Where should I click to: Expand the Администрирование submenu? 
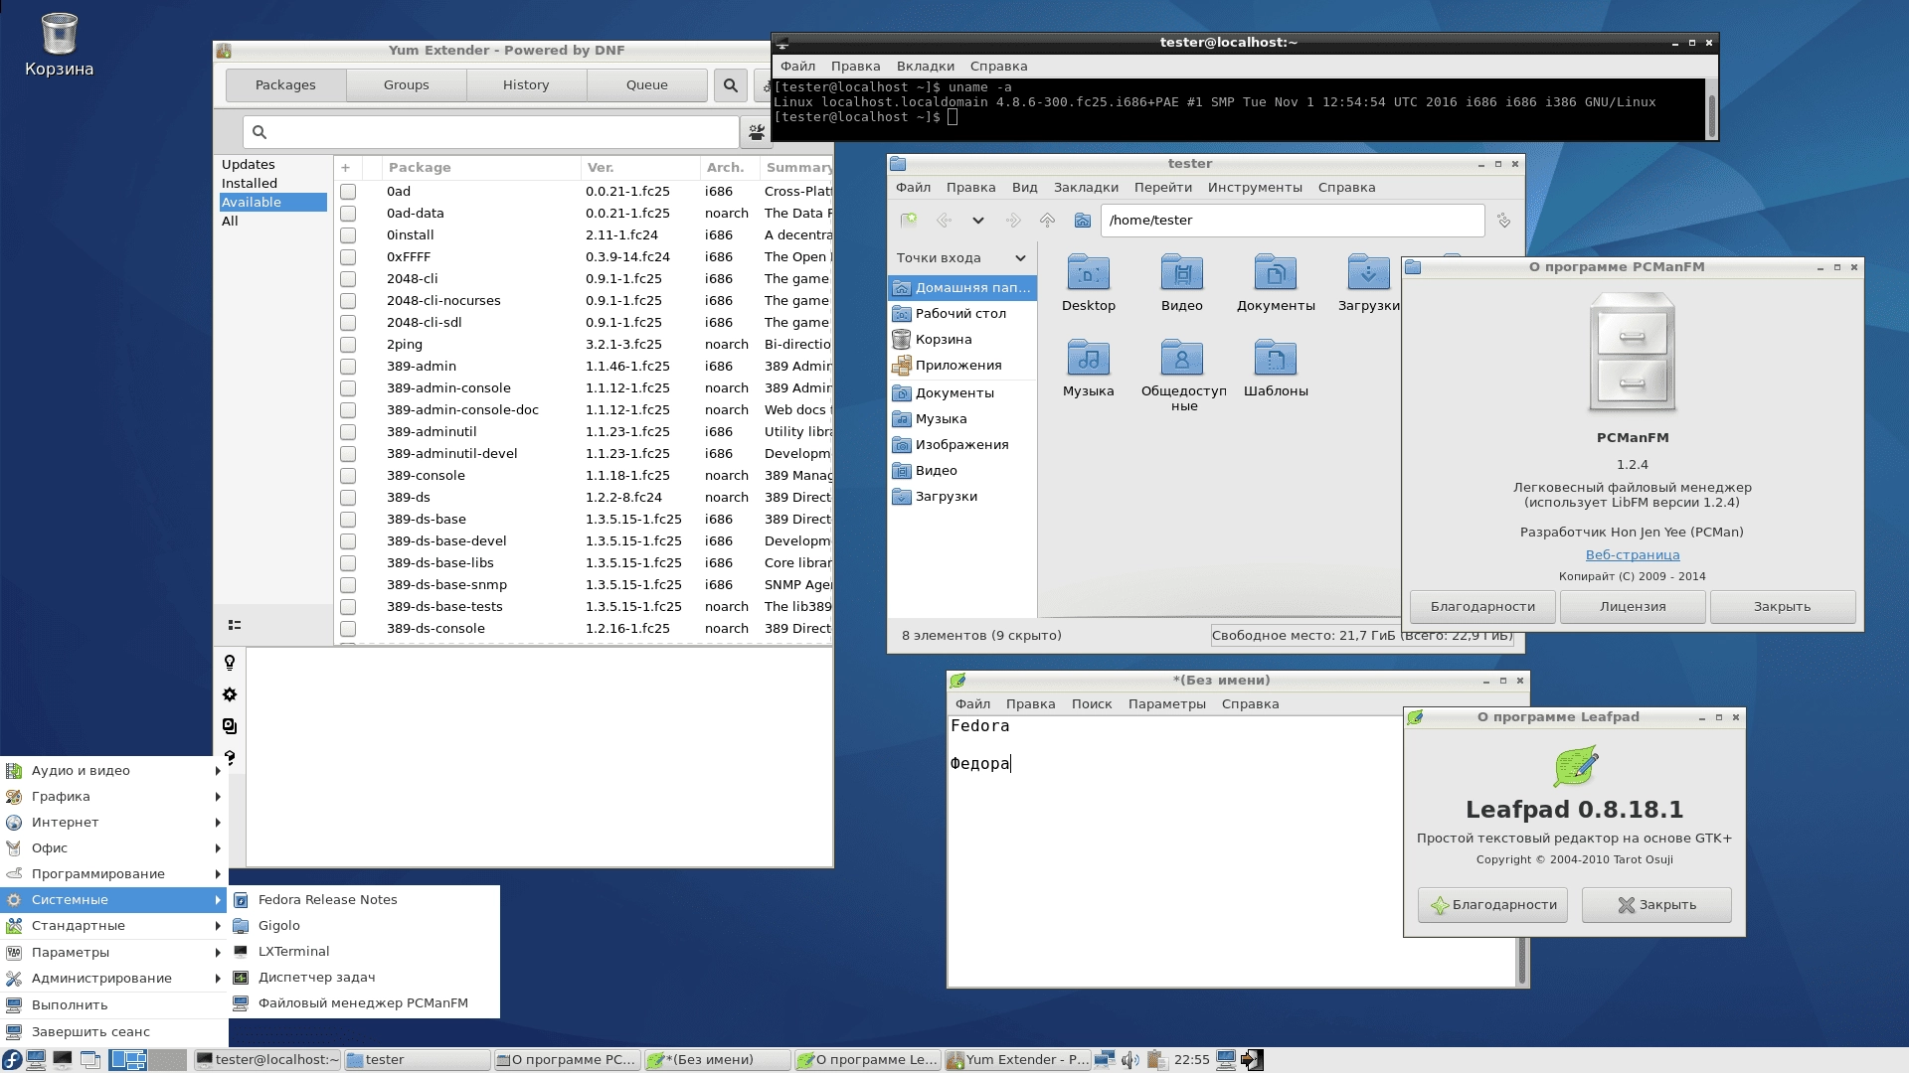(x=114, y=979)
